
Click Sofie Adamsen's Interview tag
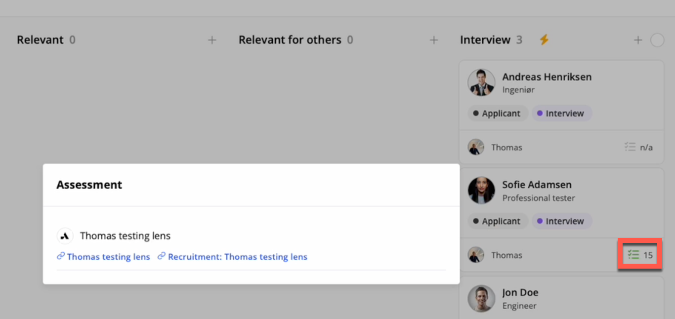(561, 221)
